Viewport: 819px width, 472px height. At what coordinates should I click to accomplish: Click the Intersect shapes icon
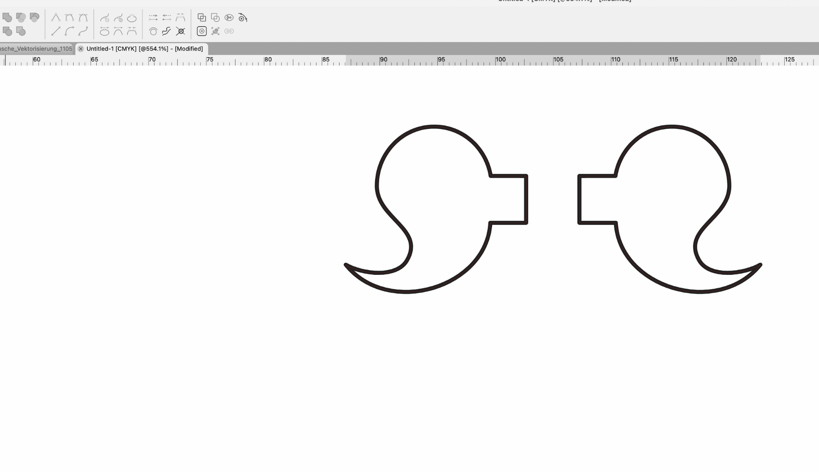point(34,17)
